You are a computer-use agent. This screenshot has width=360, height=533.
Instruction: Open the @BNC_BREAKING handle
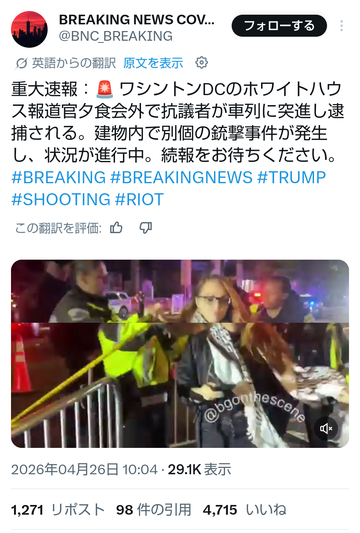(x=116, y=36)
